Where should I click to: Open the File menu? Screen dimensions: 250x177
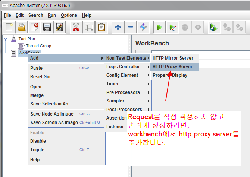click(x=7, y=15)
